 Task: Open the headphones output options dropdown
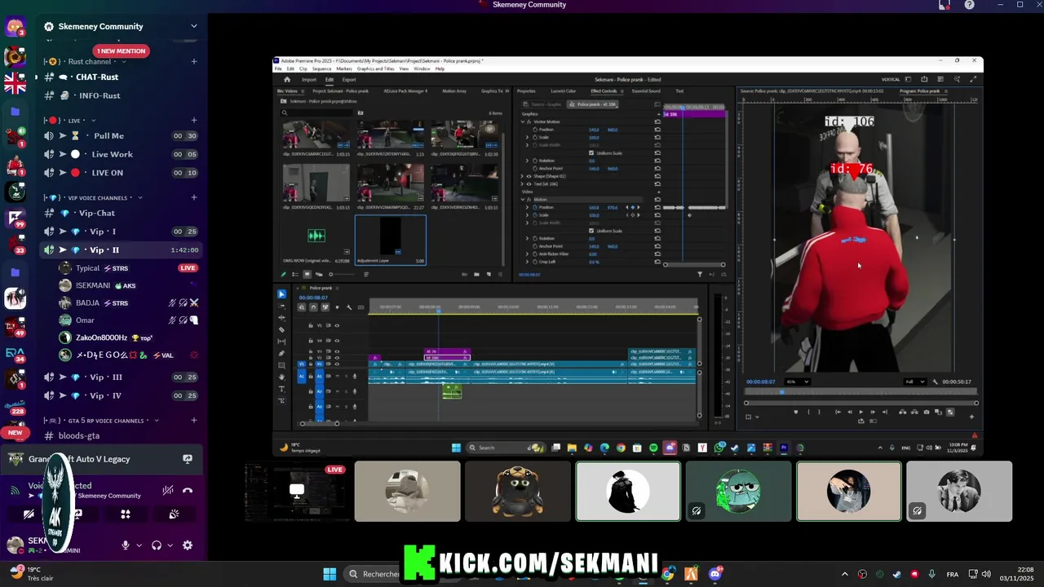(x=170, y=545)
